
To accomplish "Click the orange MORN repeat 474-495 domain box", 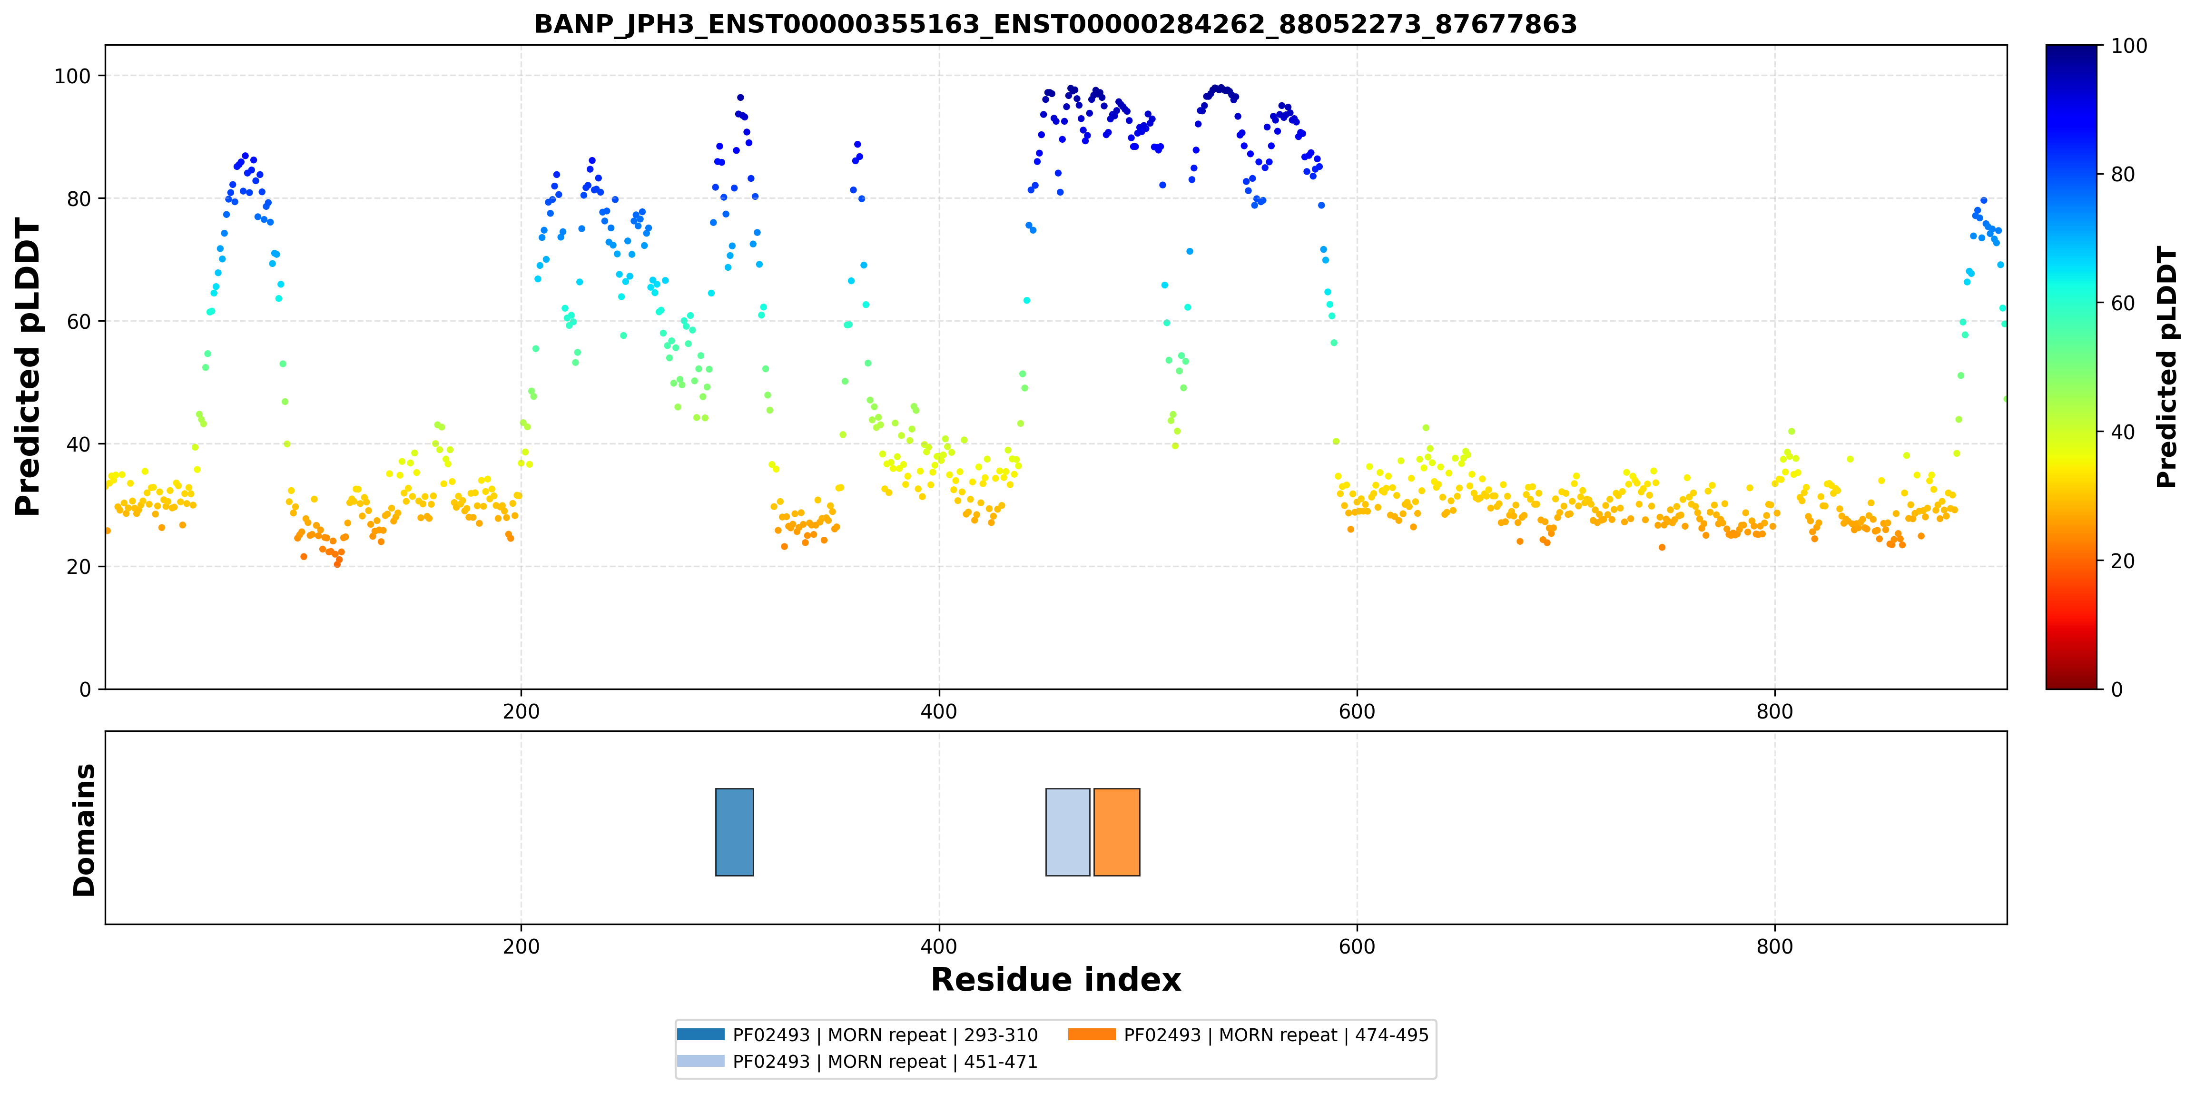I will click(x=1116, y=831).
